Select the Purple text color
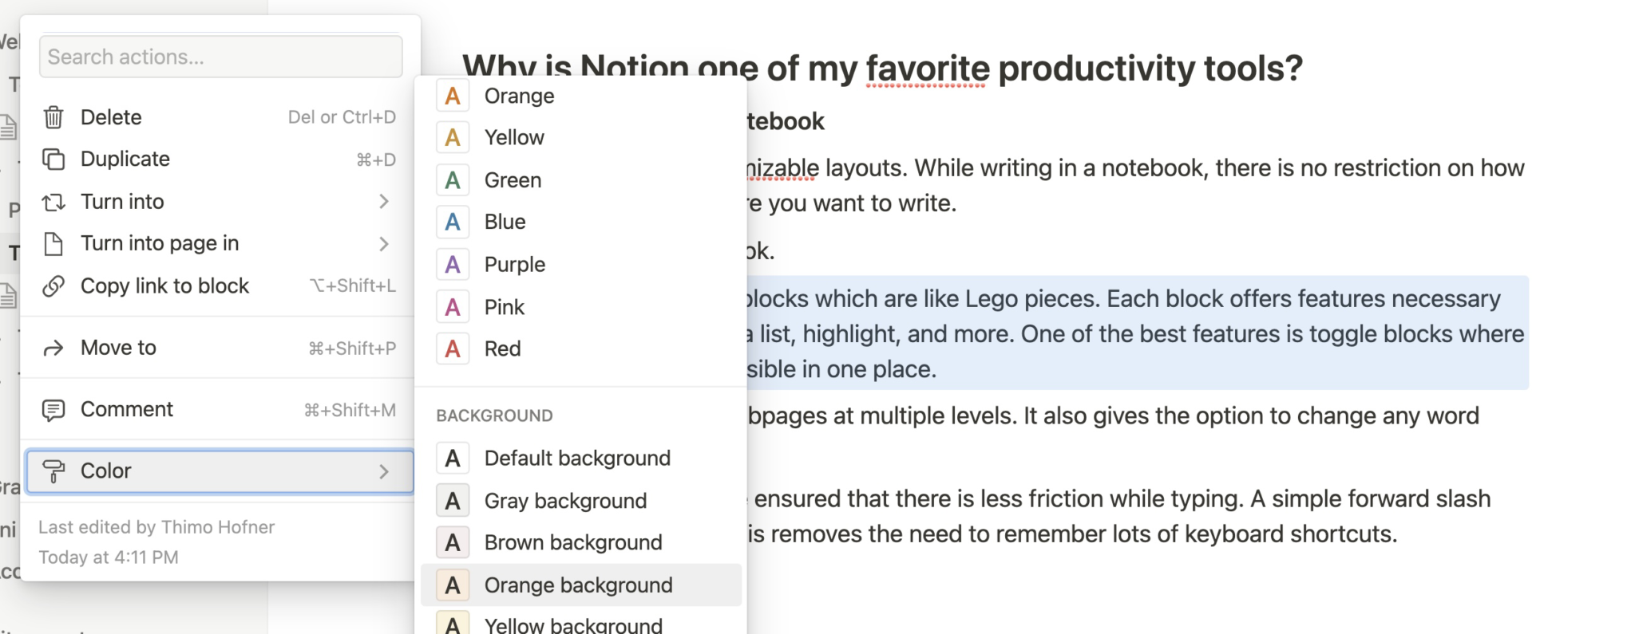The height and width of the screenshot is (634, 1635). [x=514, y=264]
